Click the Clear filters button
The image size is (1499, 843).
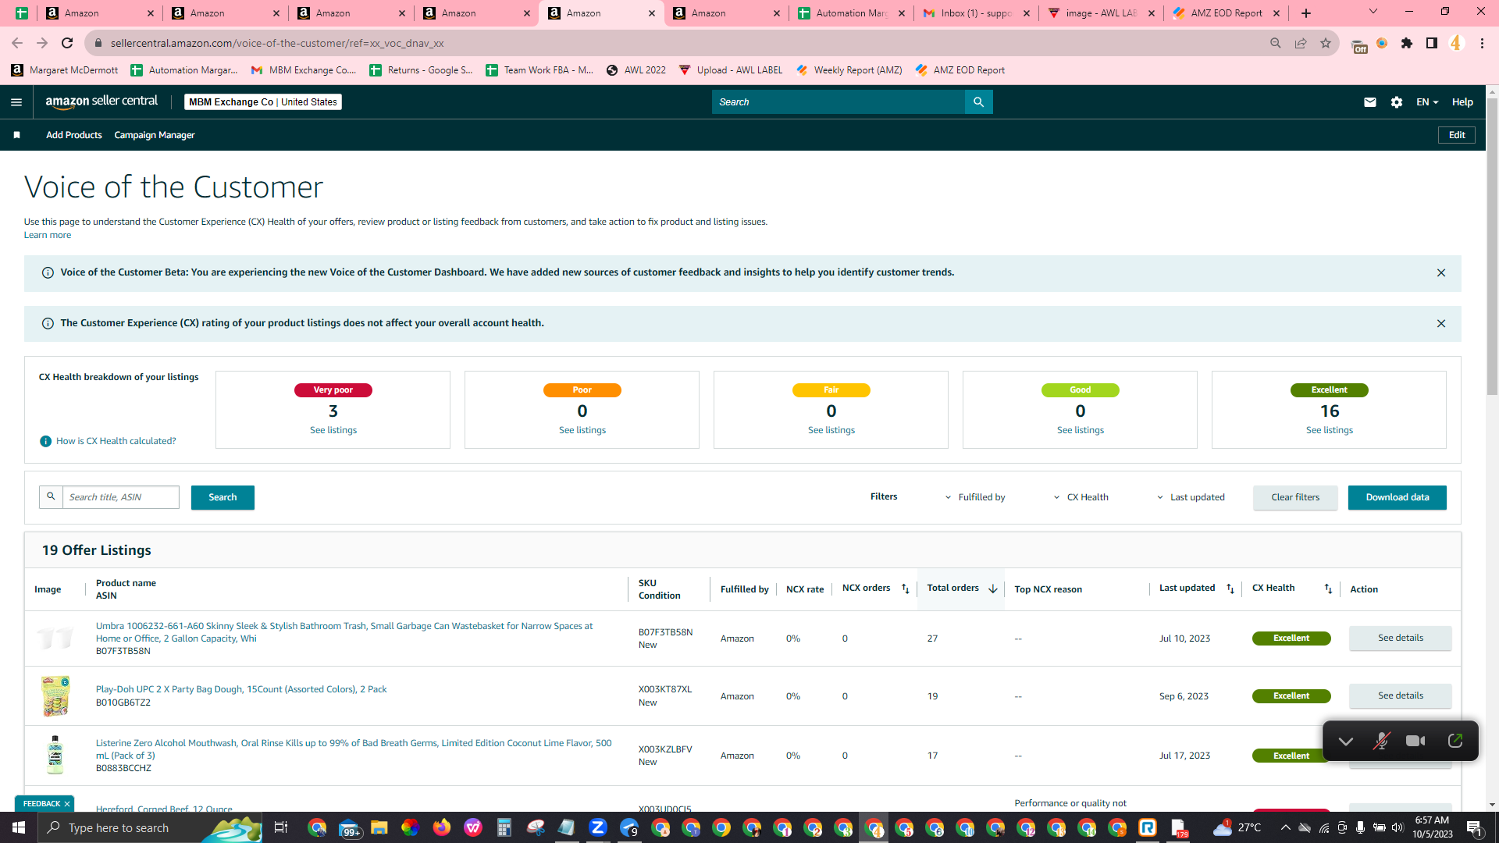coord(1295,497)
